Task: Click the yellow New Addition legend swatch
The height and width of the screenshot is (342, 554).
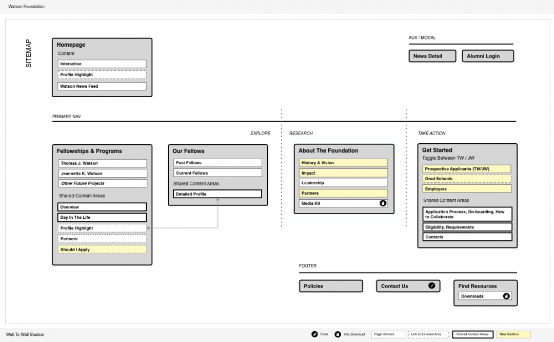Action: click(x=513, y=334)
